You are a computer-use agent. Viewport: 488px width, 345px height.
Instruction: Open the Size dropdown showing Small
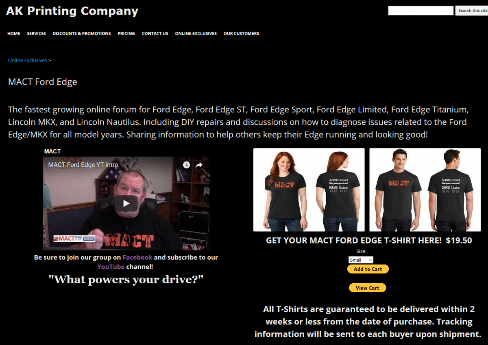(x=361, y=260)
